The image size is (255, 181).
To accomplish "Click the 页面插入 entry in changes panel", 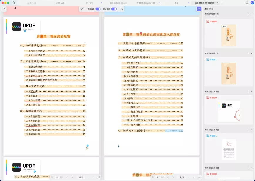I will coord(212,59).
